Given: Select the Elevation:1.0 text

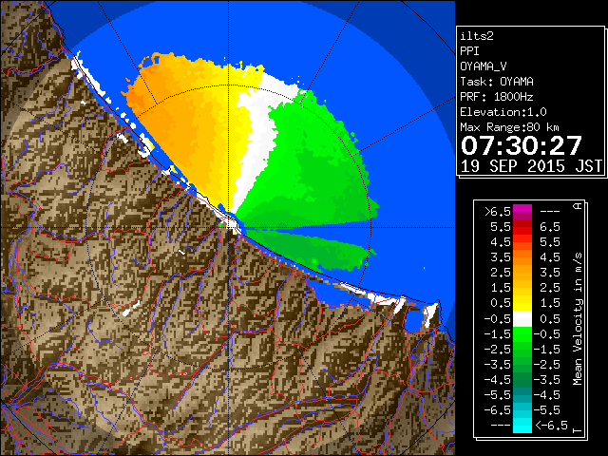Looking at the screenshot, I should coord(503,112).
